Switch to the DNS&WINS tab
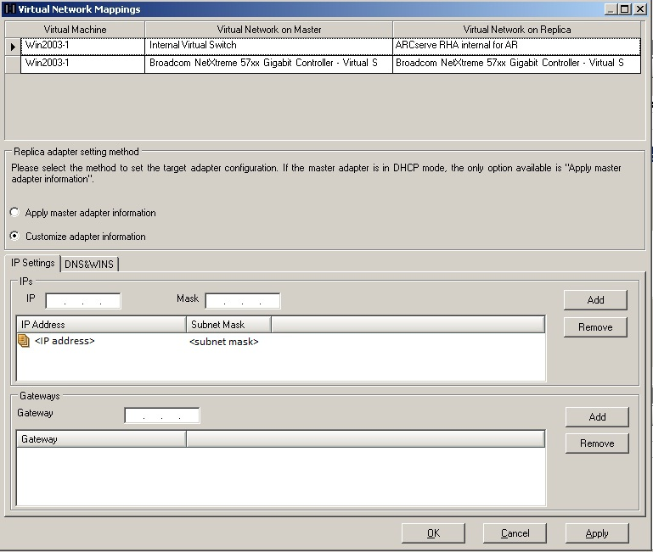653x552 pixels. coord(89,264)
